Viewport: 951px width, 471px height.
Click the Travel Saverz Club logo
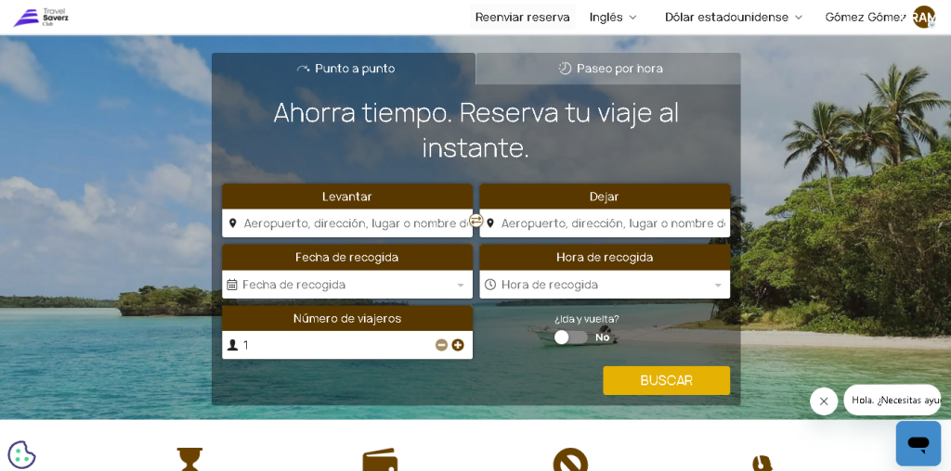click(x=41, y=18)
